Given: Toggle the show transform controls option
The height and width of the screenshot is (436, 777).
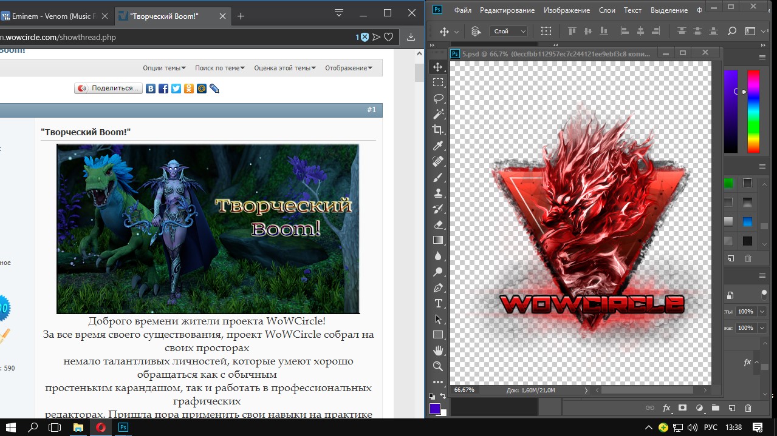Looking at the screenshot, I should [546, 32].
